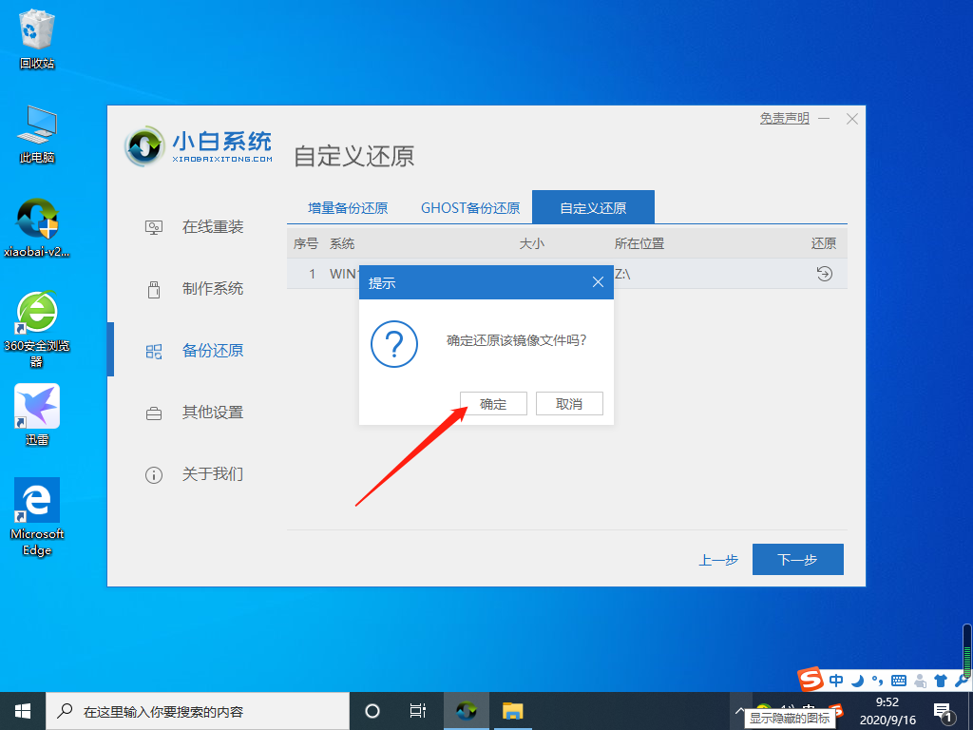Screen dimensions: 973x730
Task: Click the Windows search input box
Action: click(x=198, y=711)
